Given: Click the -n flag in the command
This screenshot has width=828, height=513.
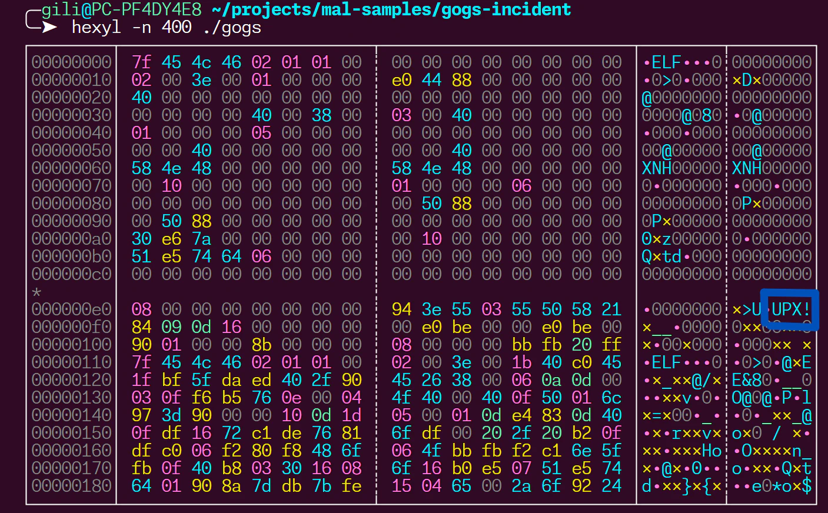Looking at the screenshot, I should pos(141,27).
